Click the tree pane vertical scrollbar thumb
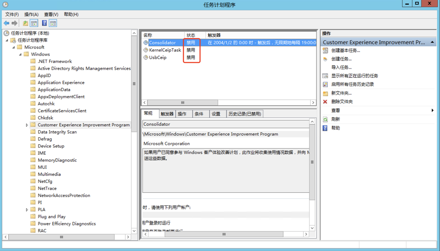Image resolution: width=440 pixels, height=251 pixels. (x=134, y=84)
